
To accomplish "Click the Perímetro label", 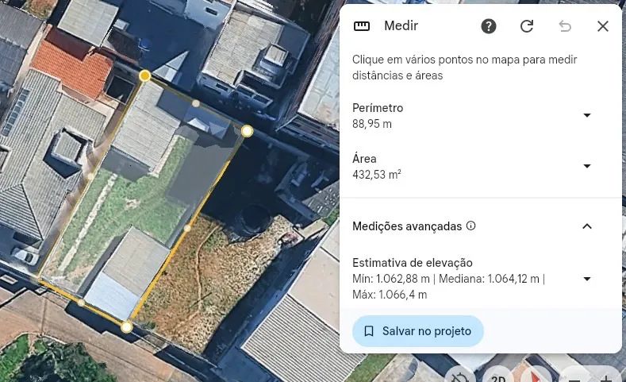I will (x=378, y=108).
